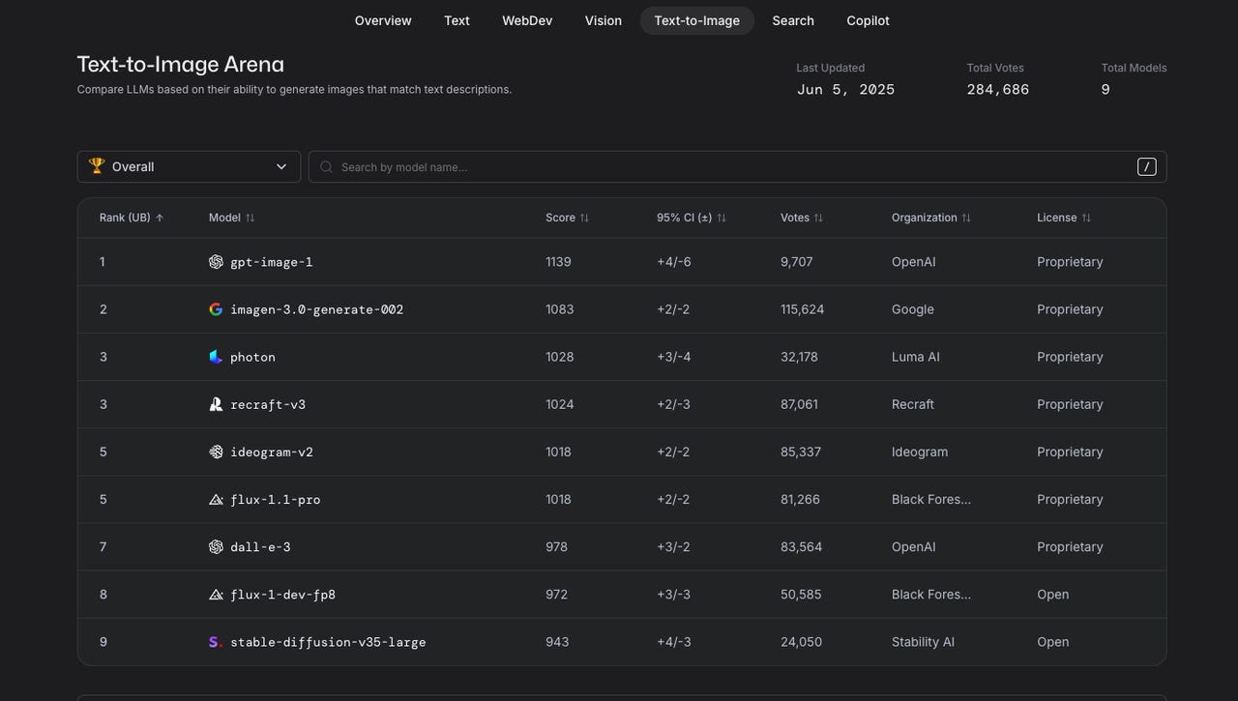
Task: Click the Luma AI logo beside photon
Action: pyautogui.click(x=216, y=357)
